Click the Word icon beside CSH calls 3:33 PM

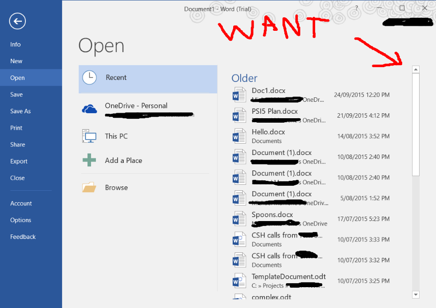(x=239, y=239)
